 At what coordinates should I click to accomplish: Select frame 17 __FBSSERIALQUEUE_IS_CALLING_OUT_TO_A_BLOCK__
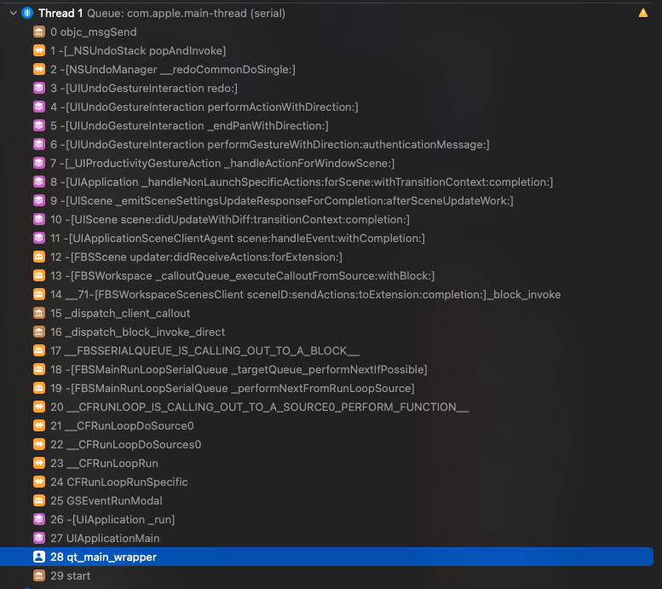(x=204, y=350)
